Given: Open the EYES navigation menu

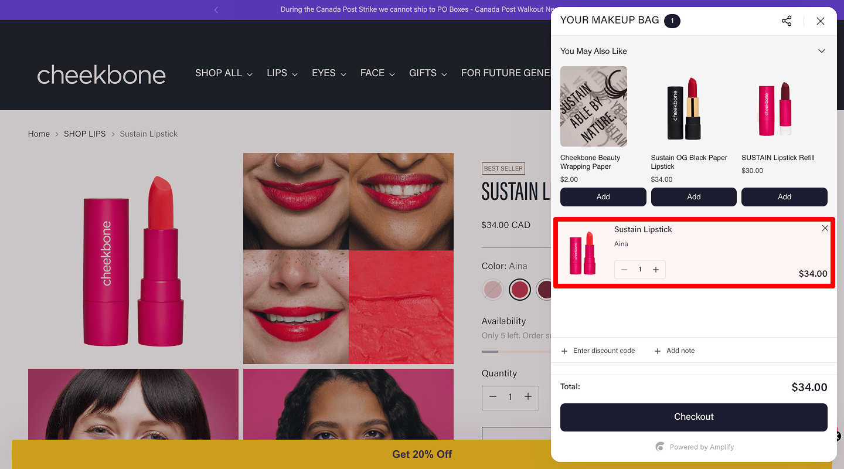Looking at the screenshot, I should tap(329, 73).
